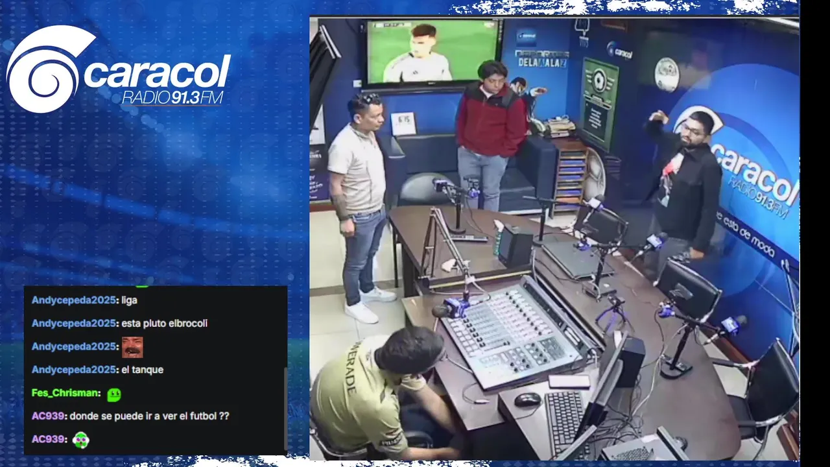
Task: Click the Caracol Radio 91.3FM logo
Action: pos(119,69)
